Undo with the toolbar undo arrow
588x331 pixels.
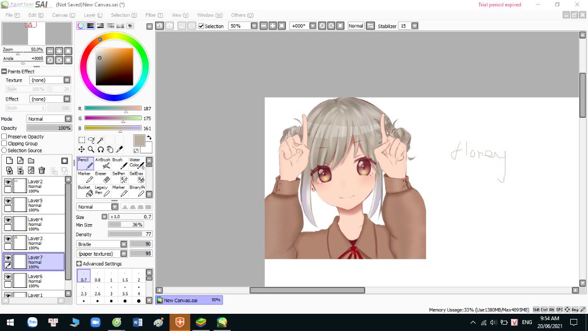click(x=160, y=25)
